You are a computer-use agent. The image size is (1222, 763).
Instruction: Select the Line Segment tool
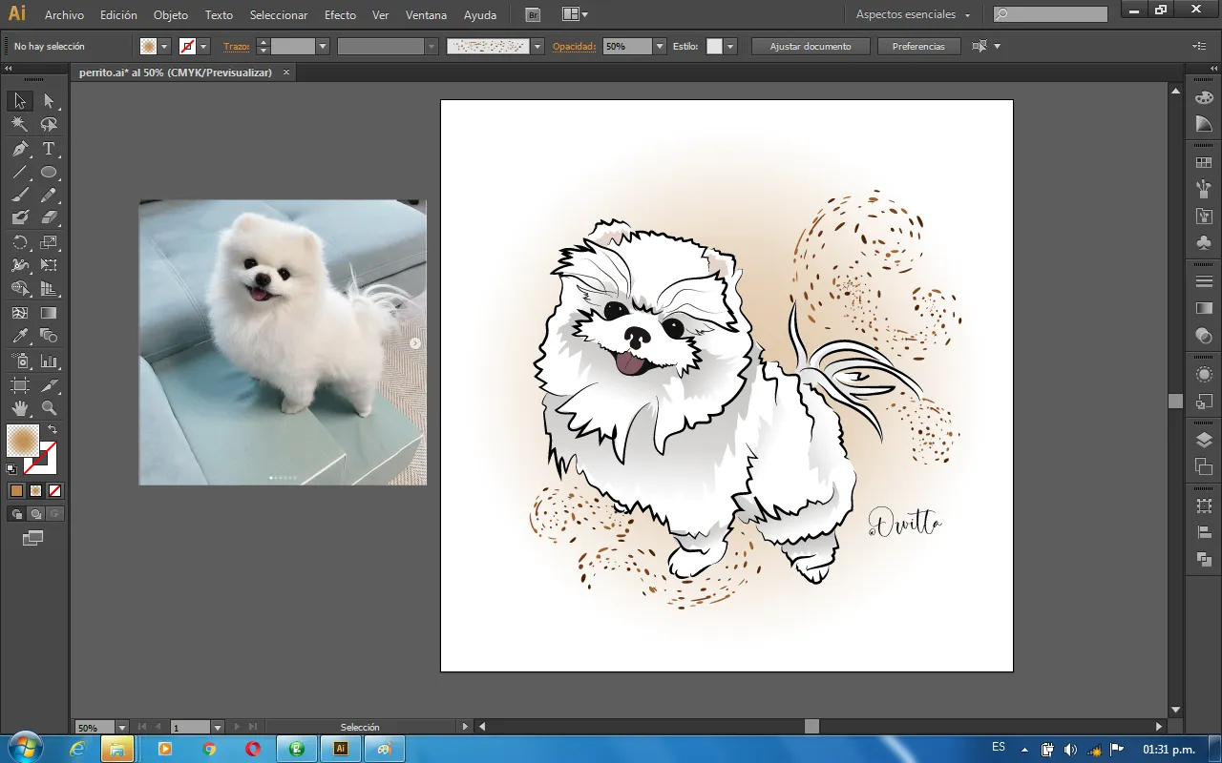point(19,173)
